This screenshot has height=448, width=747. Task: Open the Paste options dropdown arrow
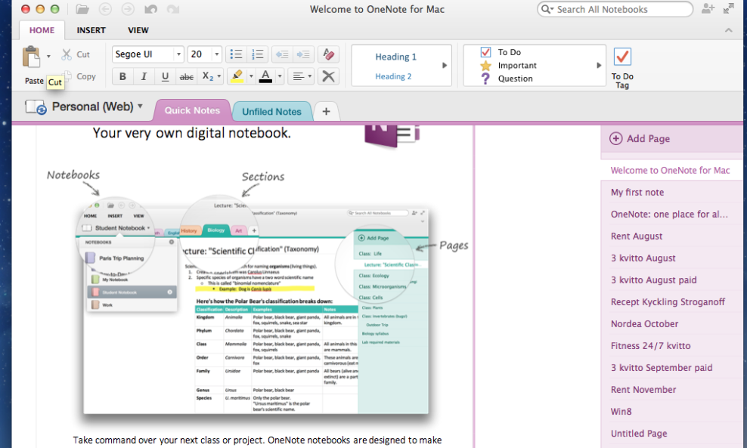click(x=48, y=56)
